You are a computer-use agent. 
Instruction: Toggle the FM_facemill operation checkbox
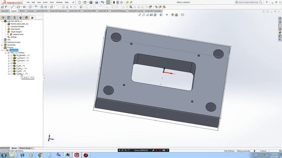(11, 55)
